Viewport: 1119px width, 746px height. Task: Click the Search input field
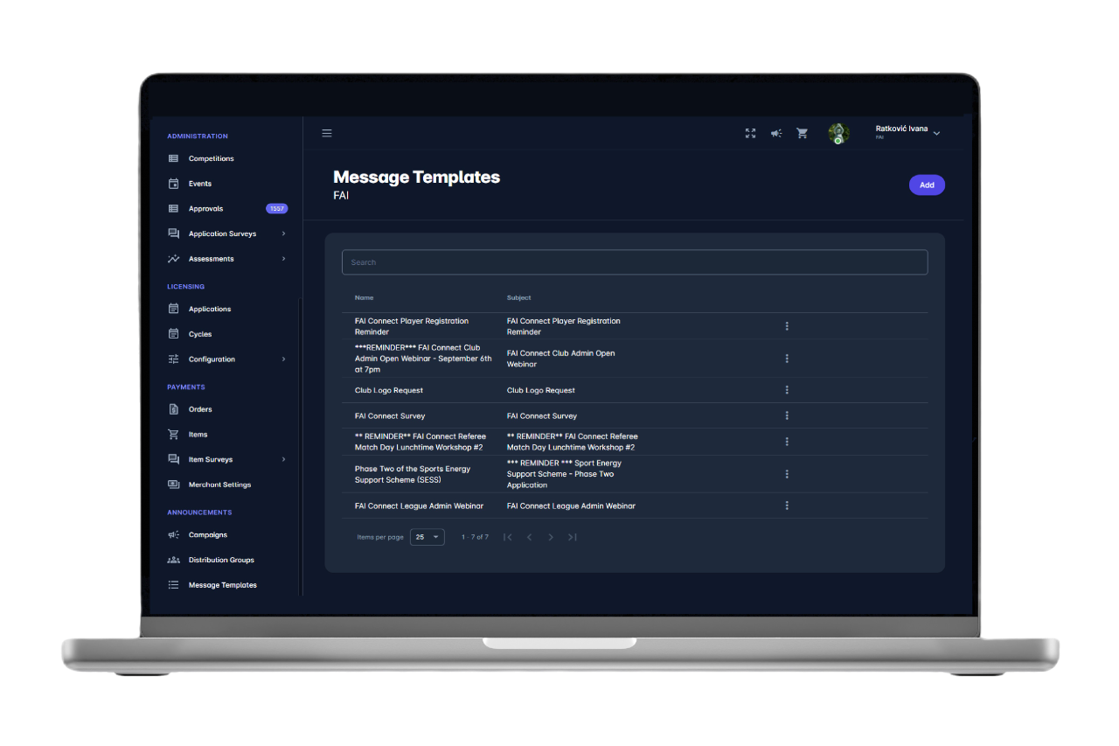click(634, 262)
